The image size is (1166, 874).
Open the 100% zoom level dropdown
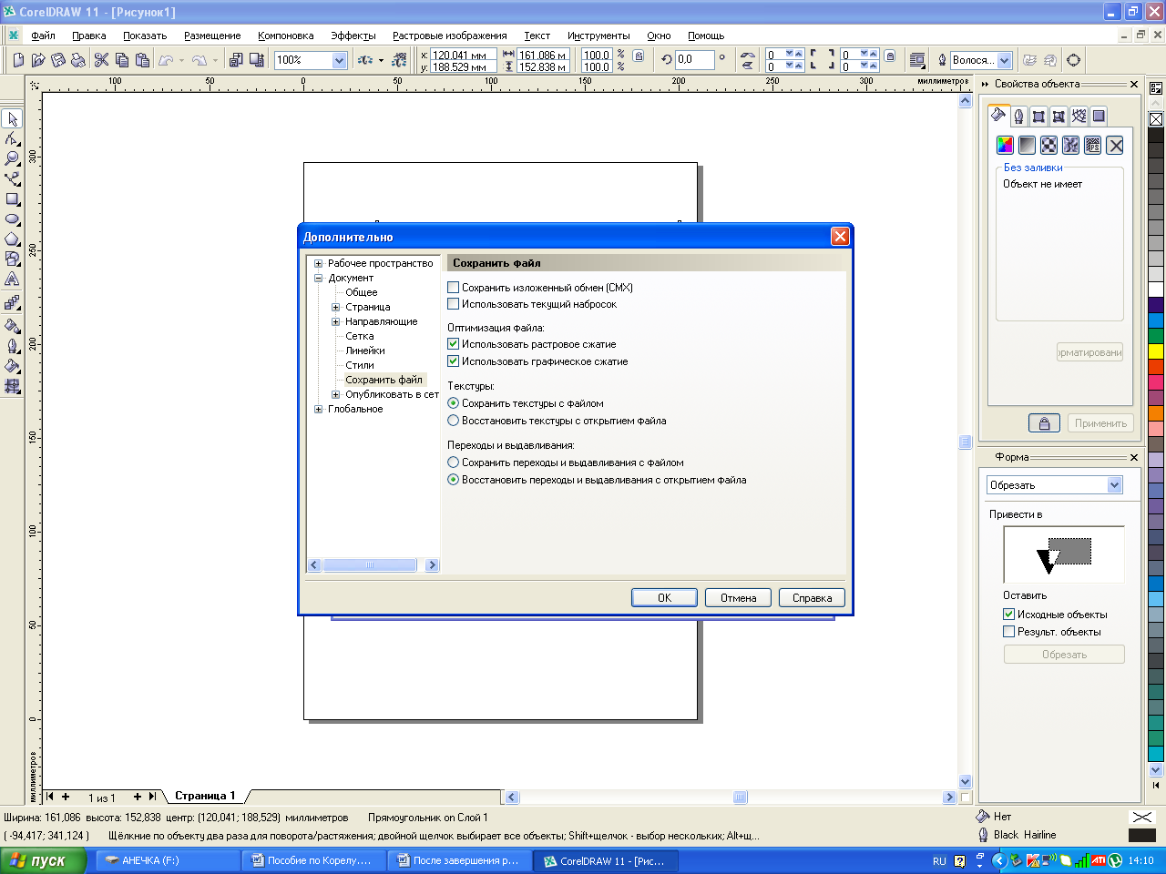[340, 60]
